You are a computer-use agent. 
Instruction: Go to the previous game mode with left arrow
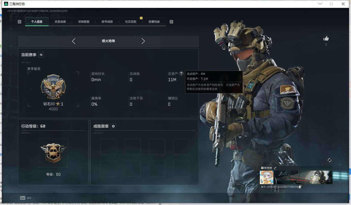(x=74, y=41)
